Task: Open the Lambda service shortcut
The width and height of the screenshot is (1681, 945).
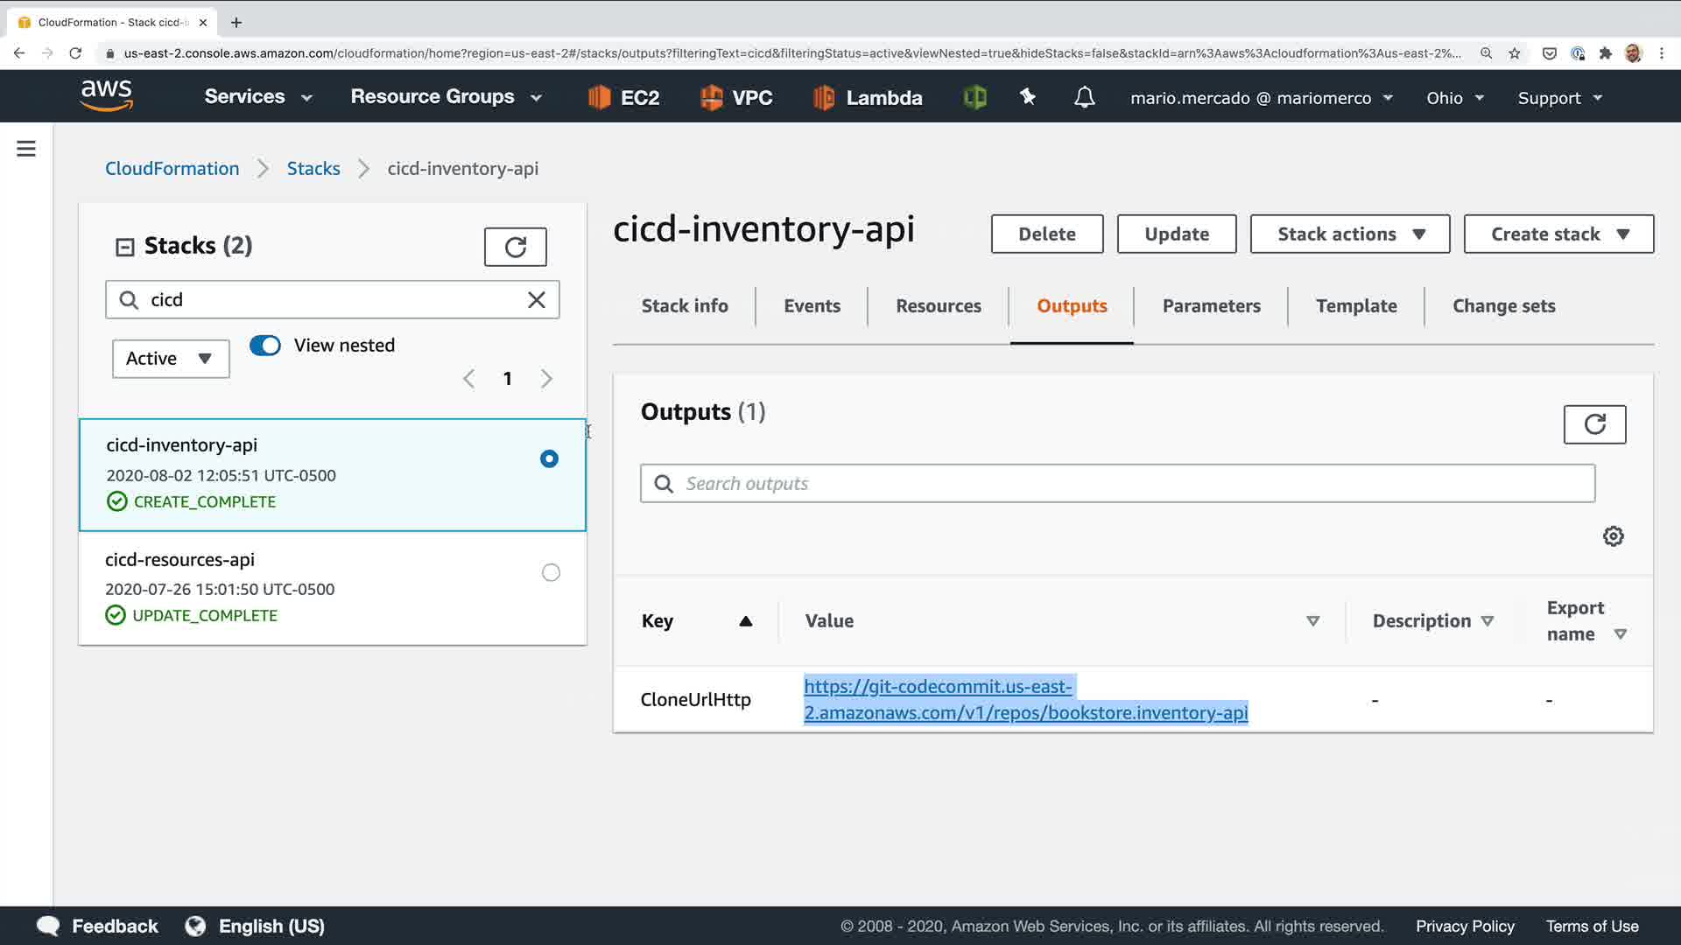Action: coord(868,97)
